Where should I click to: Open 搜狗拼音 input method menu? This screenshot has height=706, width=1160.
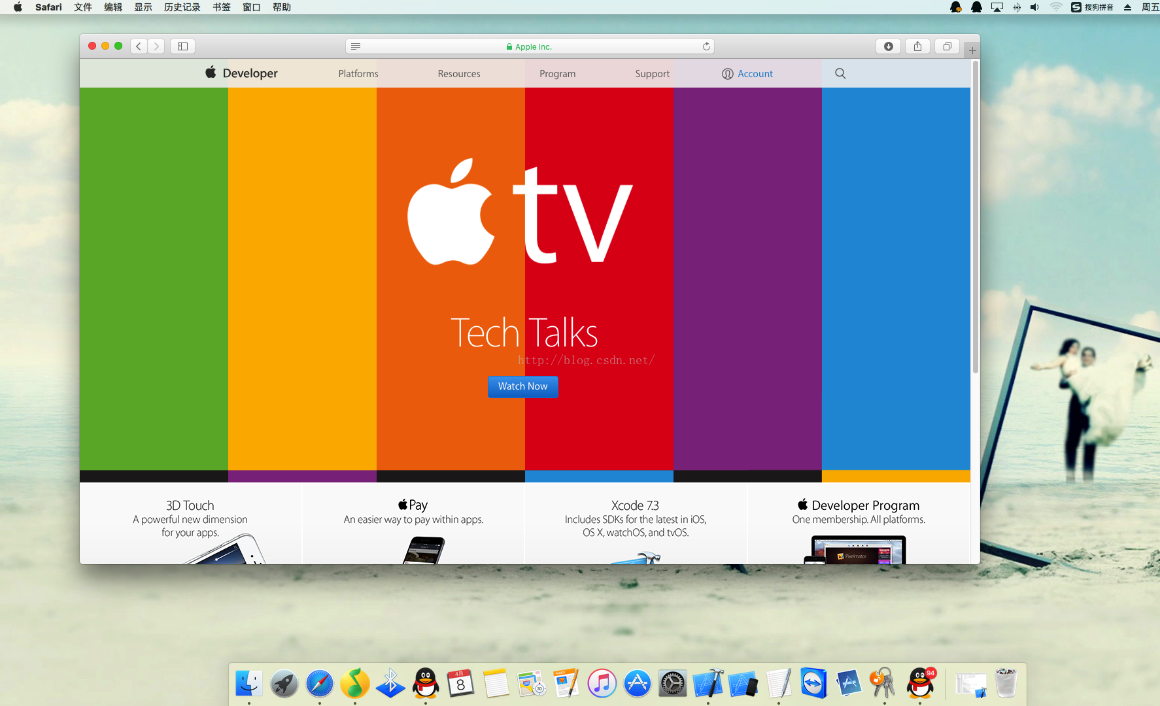coord(1092,7)
